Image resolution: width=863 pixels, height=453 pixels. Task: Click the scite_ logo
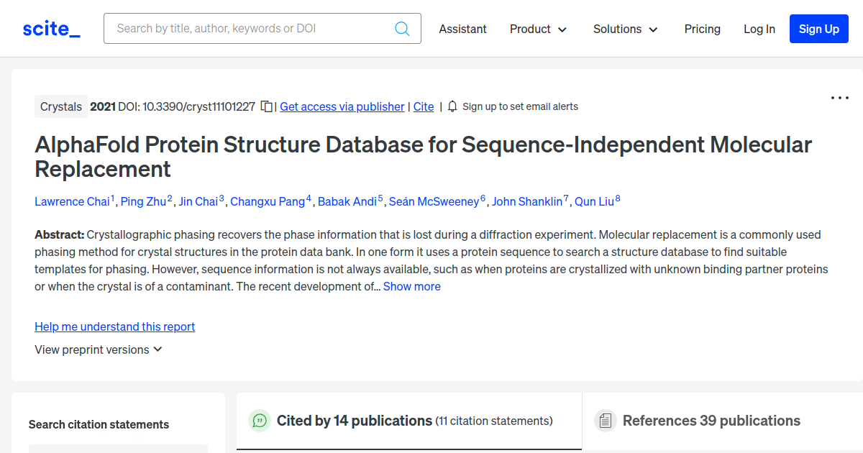[51, 29]
